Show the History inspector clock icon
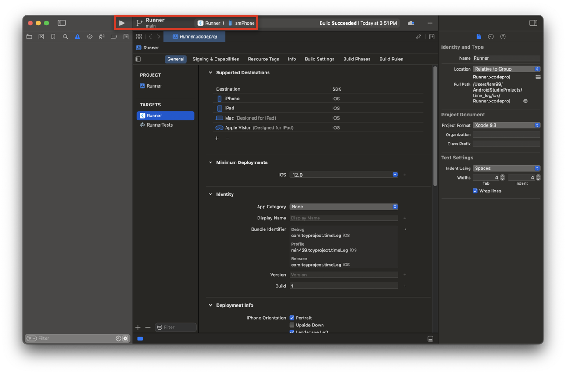Screen dimensions: 566x374 (x=491, y=37)
